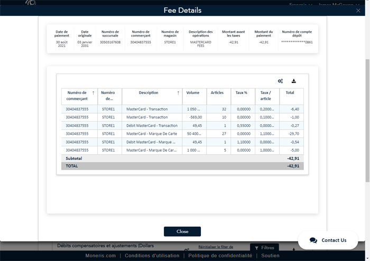This screenshot has width=370, height=261.
Task: Click the dark blue Close button
Action: (182, 231)
